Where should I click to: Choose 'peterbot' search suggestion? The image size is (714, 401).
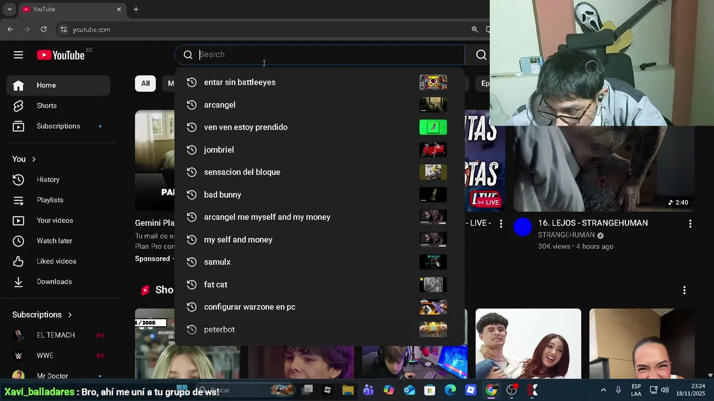(320, 329)
